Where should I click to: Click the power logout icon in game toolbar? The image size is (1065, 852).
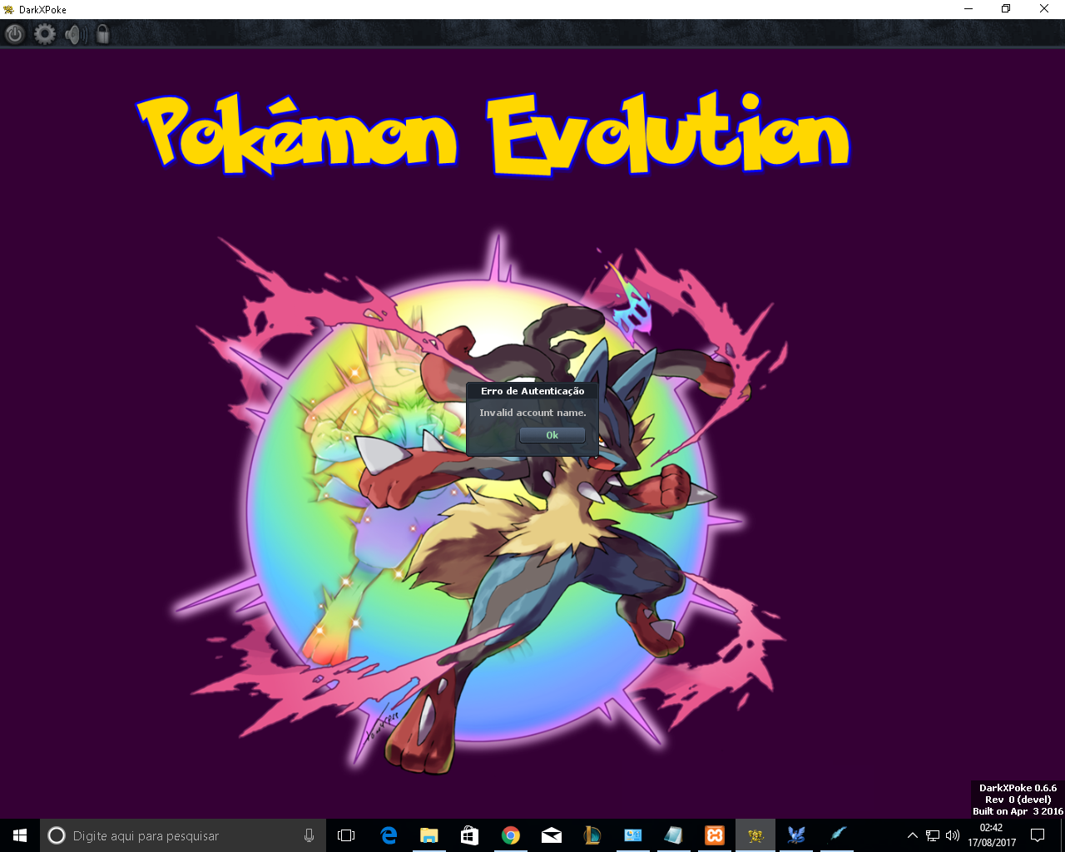click(15, 34)
